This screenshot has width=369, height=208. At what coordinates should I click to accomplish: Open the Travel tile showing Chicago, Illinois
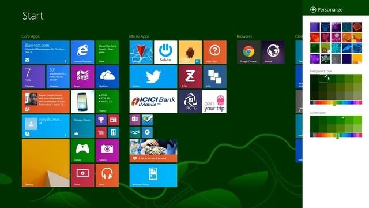(x=82, y=126)
